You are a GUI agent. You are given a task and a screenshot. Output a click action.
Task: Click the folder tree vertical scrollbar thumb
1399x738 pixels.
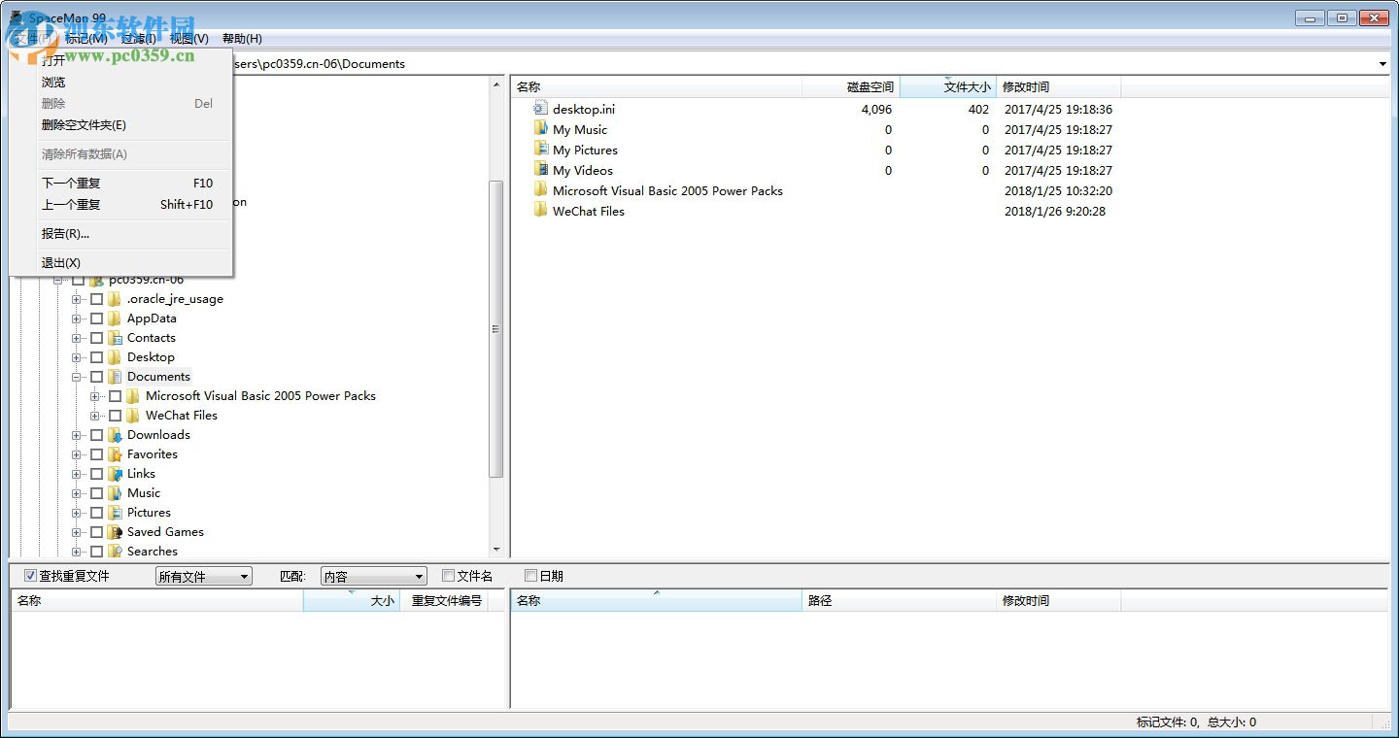tap(496, 329)
